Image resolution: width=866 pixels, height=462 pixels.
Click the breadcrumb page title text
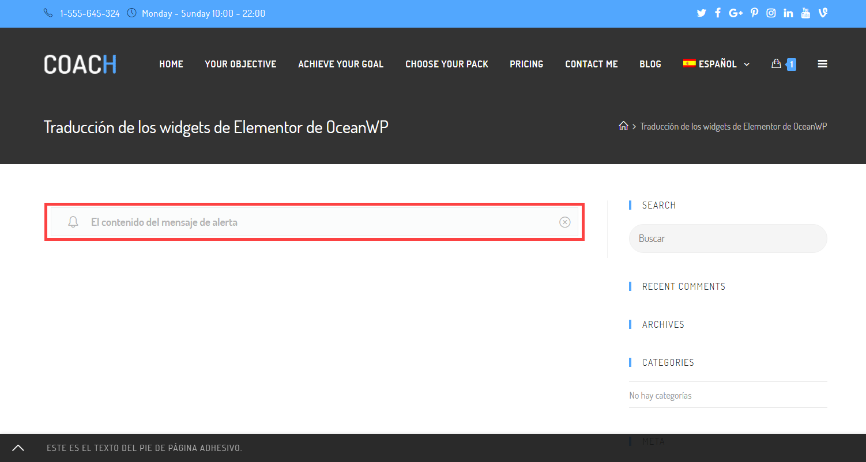point(734,126)
